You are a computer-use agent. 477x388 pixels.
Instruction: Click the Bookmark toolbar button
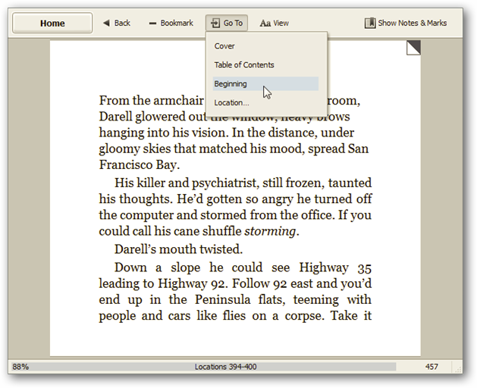point(171,23)
